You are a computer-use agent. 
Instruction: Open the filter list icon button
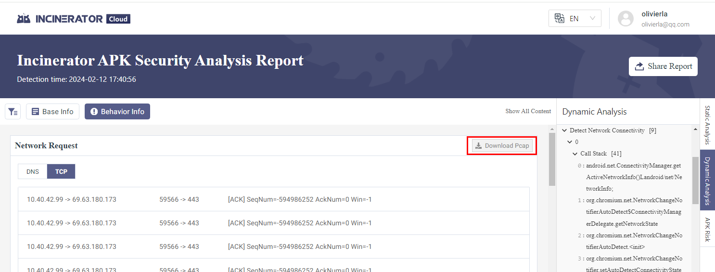[x=13, y=112]
